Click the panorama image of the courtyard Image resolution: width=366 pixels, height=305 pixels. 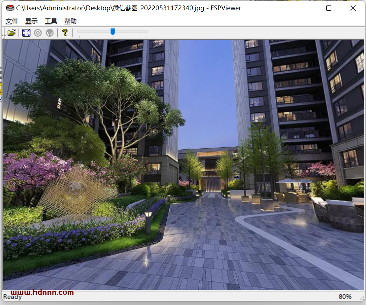coord(183,164)
